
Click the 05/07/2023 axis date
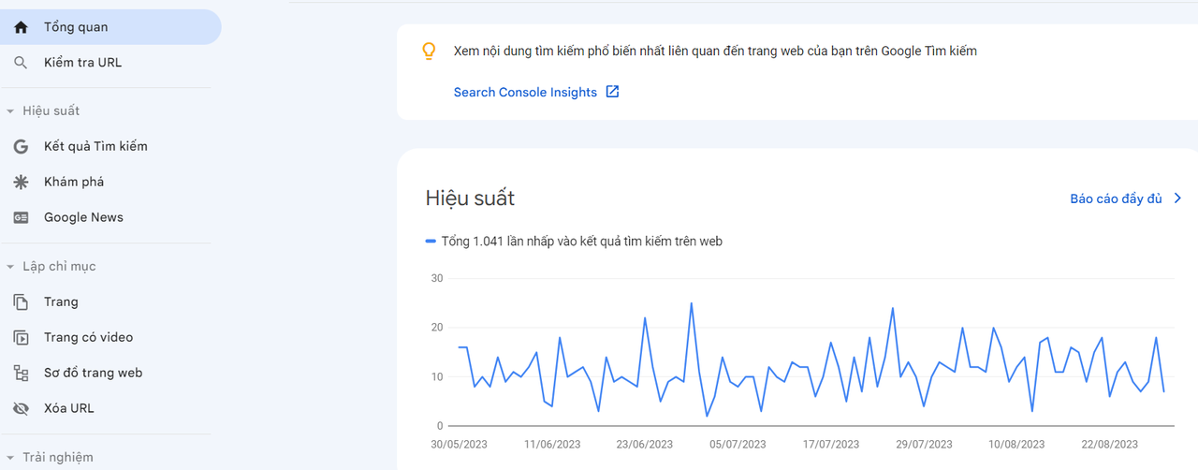tap(738, 445)
